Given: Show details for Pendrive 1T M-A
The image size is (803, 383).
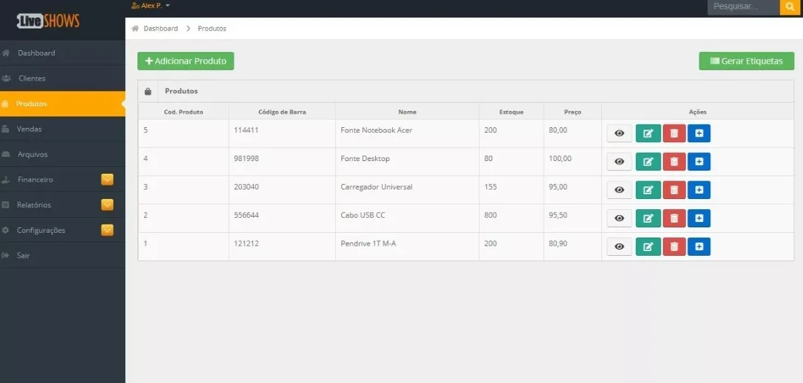Looking at the screenshot, I should (x=619, y=247).
